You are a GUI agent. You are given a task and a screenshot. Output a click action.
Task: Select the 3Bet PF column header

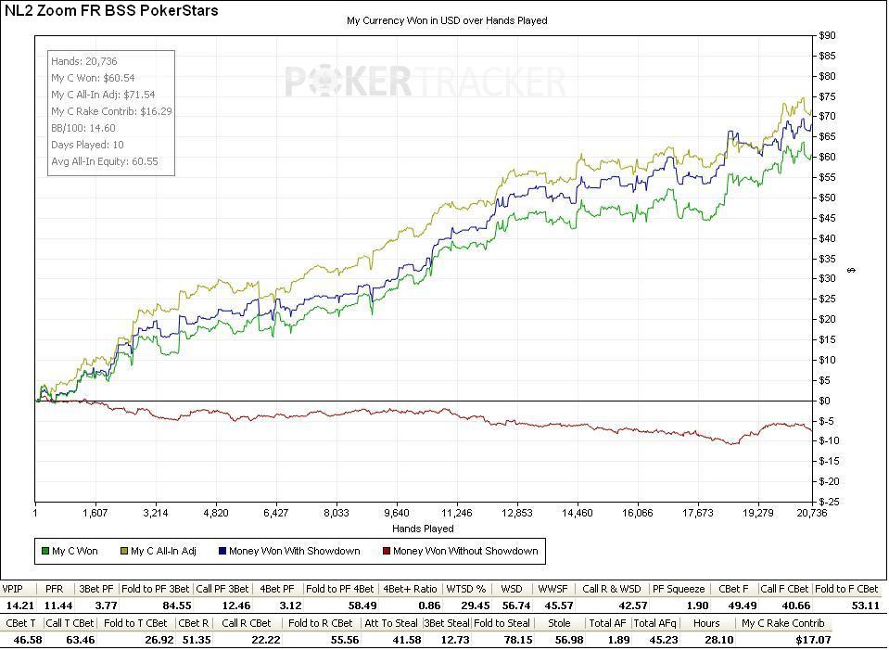96,589
